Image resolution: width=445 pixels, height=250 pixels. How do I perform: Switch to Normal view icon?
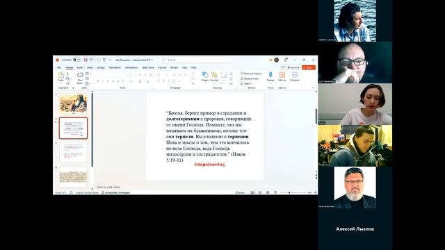252,192
